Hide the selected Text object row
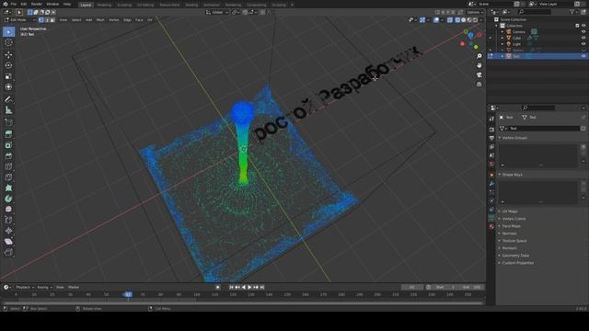The image size is (589, 331). [583, 56]
